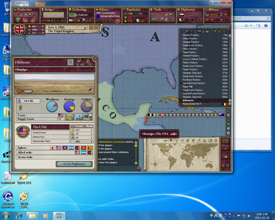The image size is (275, 220).
Task: Click the Ideology pie chart
Action: (x=69, y=106)
